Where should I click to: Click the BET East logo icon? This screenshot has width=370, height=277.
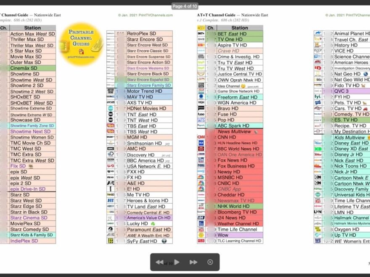click(201, 34)
